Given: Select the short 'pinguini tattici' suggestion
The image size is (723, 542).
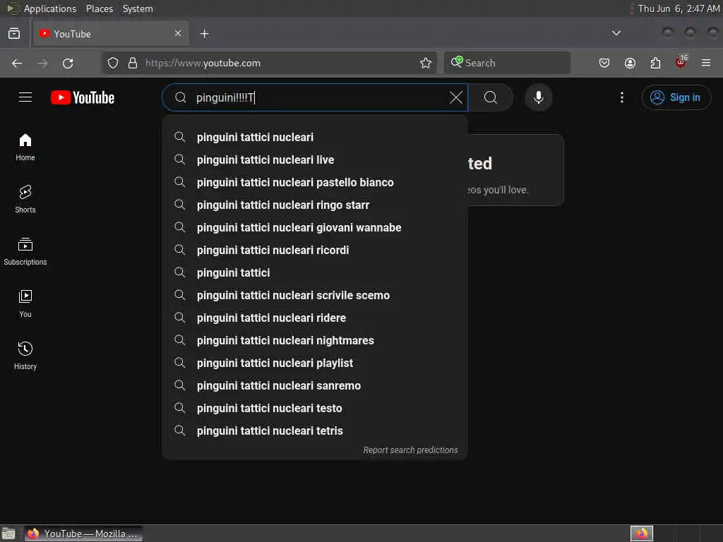Looking at the screenshot, I should pyautogui.click(x=315, y=273).
